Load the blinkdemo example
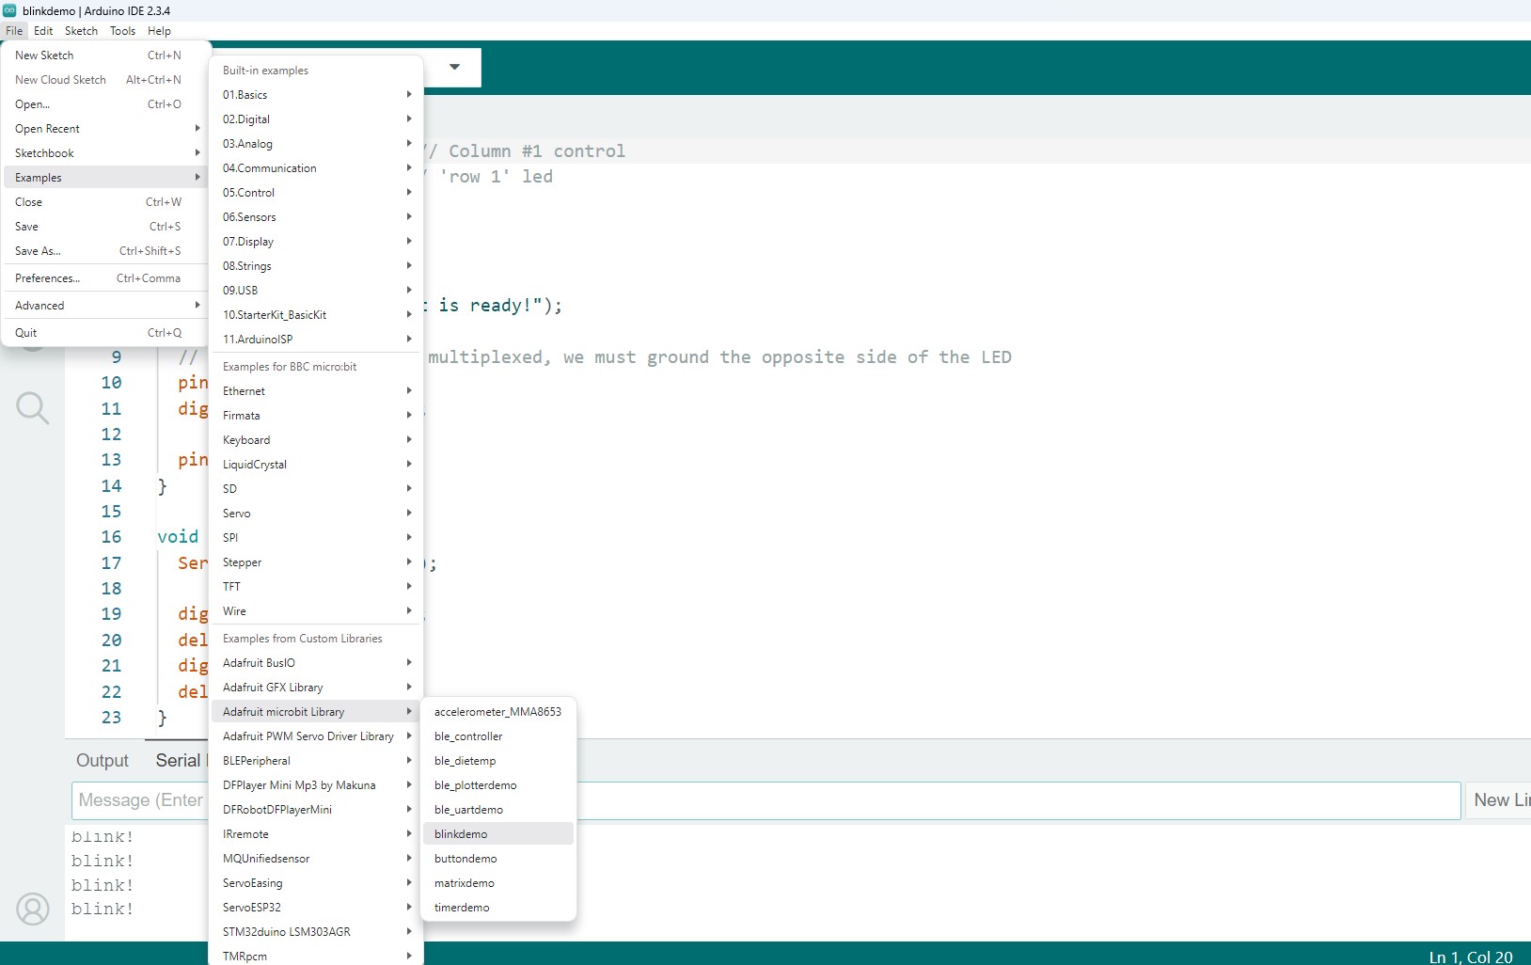The image size is (1531, 965). 498,834
